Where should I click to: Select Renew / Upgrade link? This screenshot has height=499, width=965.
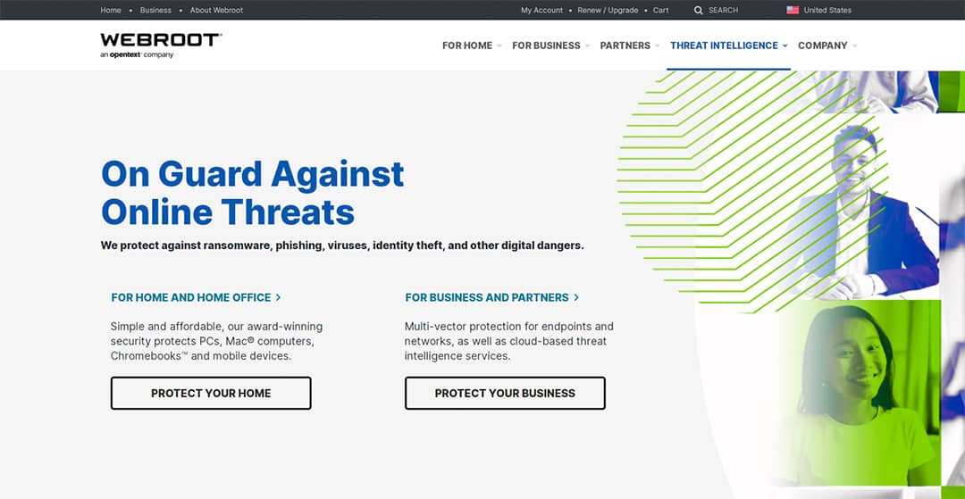tap(608, 11)
